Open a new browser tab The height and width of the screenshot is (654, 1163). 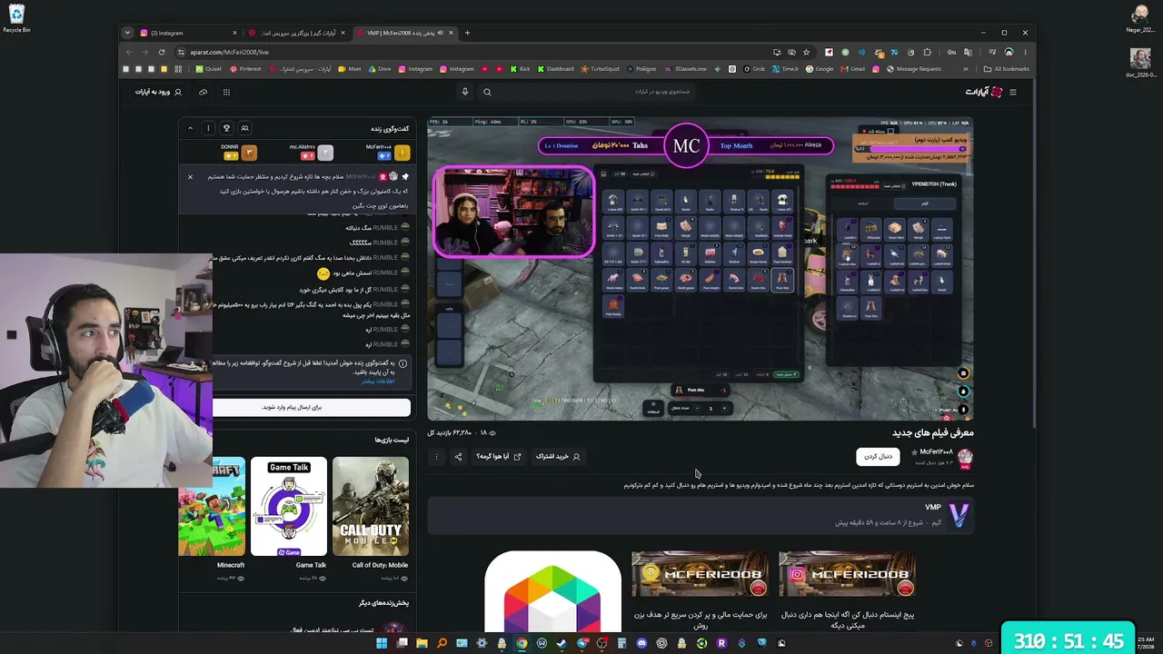467,34
